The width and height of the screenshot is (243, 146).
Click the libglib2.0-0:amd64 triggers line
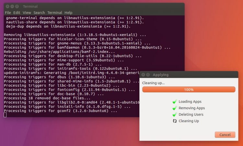[72, 102]
